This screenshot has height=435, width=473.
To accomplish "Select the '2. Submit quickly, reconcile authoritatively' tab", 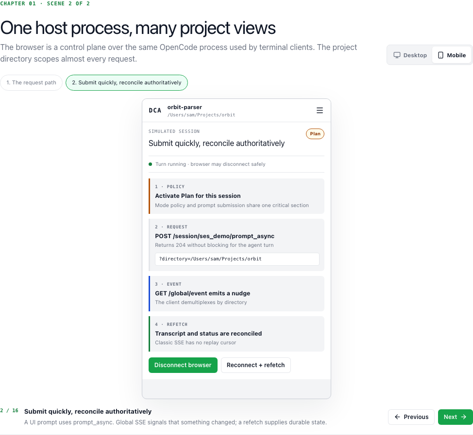I will click(x=127, y=82).
